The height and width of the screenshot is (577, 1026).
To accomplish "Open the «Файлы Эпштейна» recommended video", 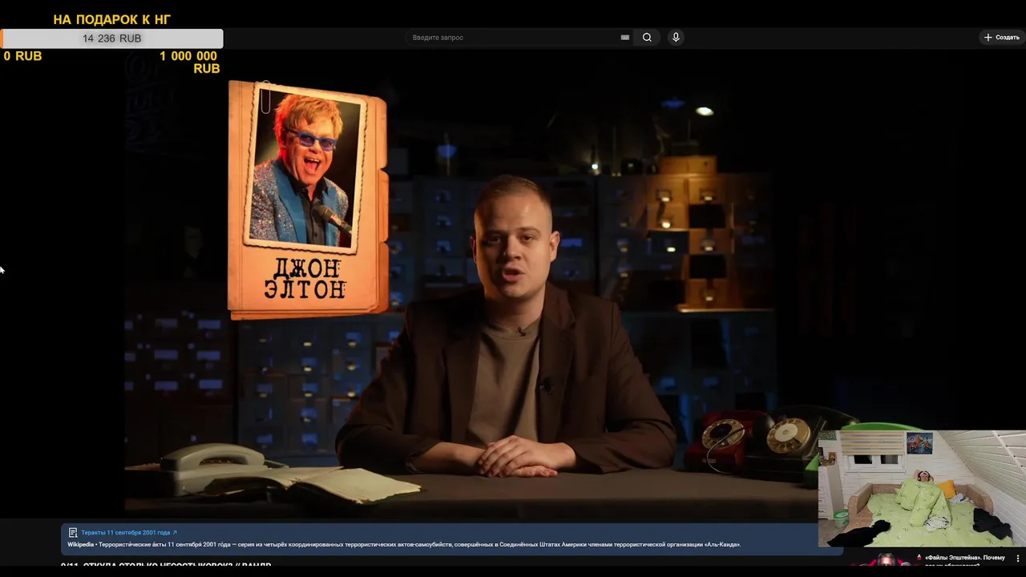I will pos(965,560).
